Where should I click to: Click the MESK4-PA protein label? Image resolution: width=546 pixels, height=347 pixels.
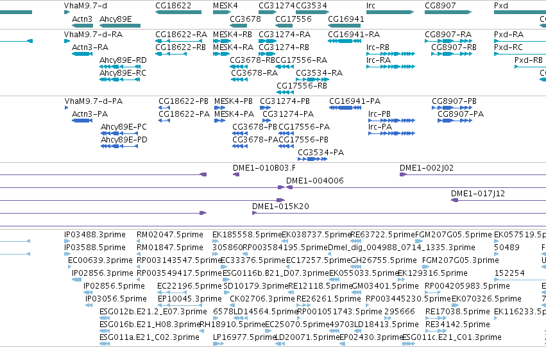(x=234, y=114)
